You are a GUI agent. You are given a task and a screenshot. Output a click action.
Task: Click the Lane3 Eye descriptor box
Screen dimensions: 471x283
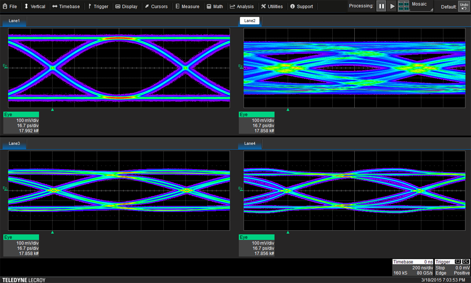click(21, 245)
